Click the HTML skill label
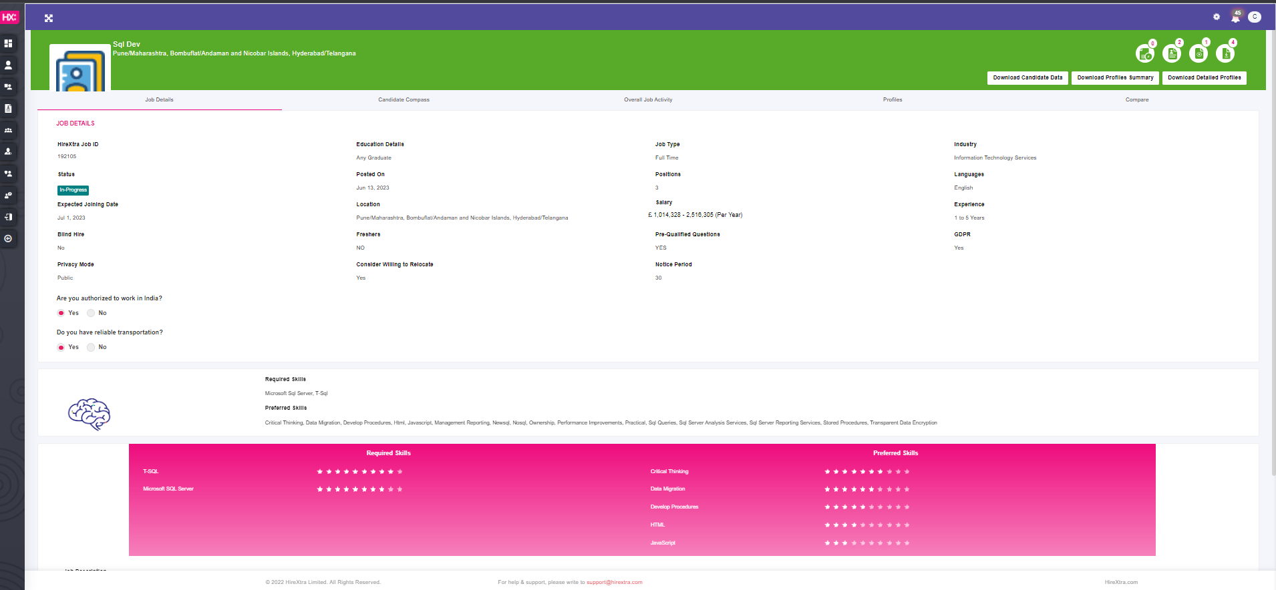Image resolution: width=1276 pixels, height=590 pixels. point(658,525)
